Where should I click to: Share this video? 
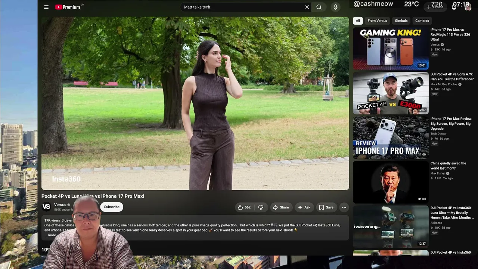pyautogui.click(x=280, y=207)
